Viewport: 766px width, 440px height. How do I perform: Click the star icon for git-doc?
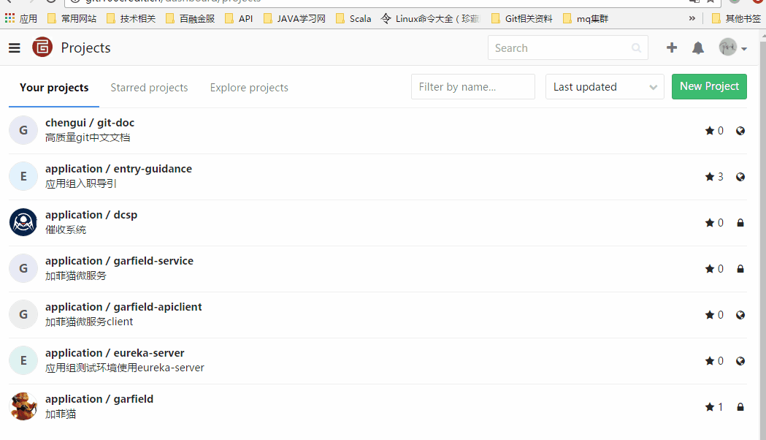tap(710, 131)
